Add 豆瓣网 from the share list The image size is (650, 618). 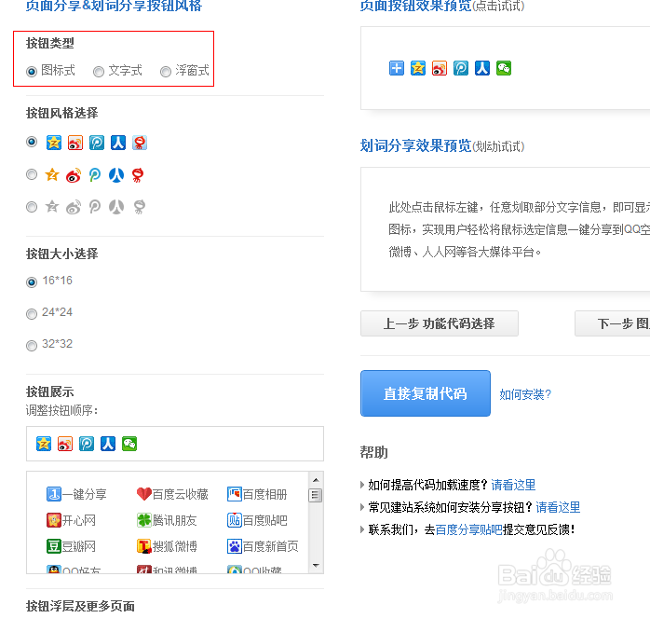[x=72, y=546]
